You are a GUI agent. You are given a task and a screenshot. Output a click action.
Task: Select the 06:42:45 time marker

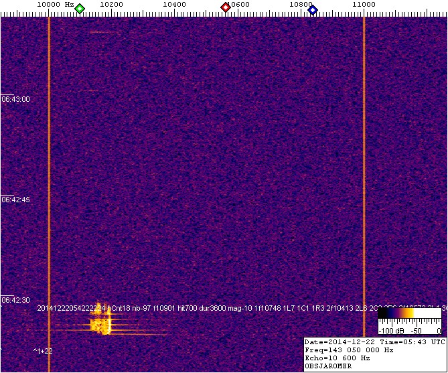[x=15, y=200]
